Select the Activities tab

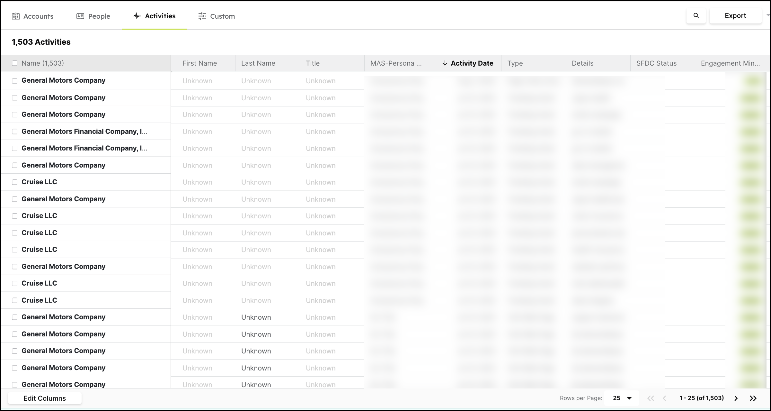click(x=154, y=16)
